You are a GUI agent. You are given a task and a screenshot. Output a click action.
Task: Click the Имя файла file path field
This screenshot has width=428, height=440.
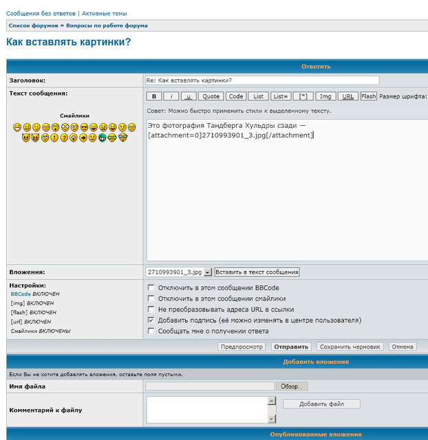coord(210,386)
